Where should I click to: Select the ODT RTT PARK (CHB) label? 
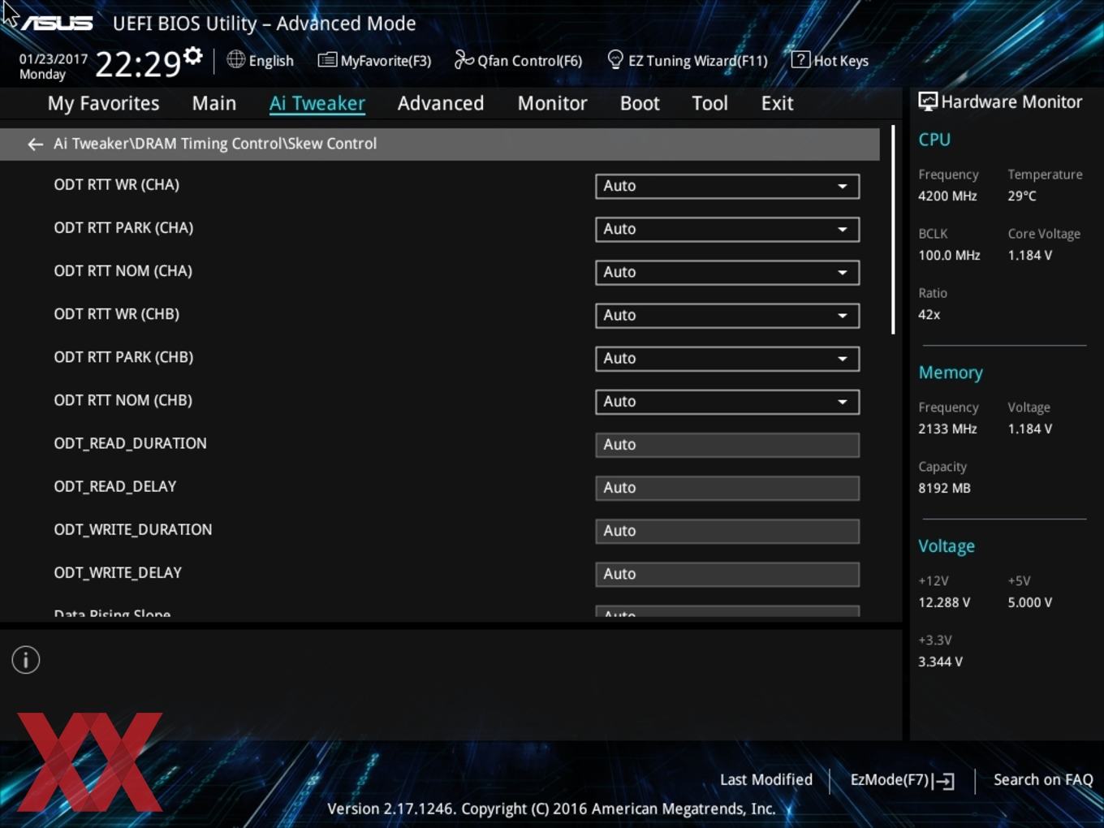coord(123,357)
